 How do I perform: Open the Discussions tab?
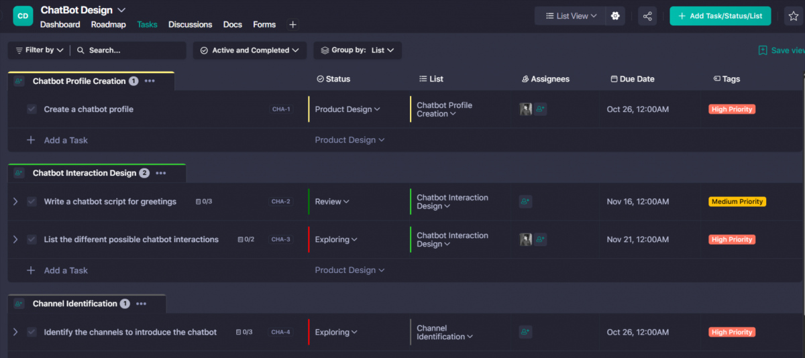[190, 25]
